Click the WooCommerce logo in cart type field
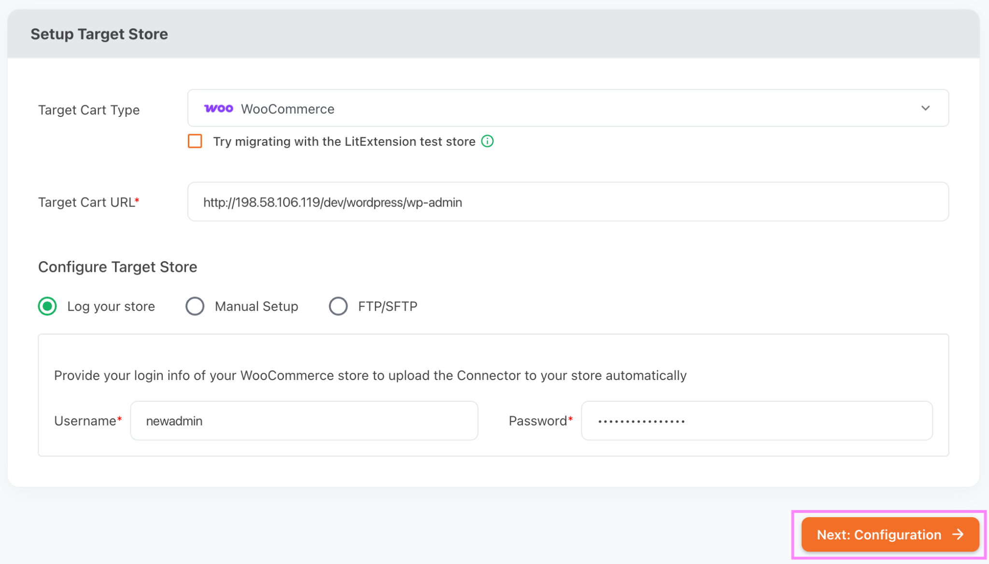This screenshot has height=564, width=989. pos(219,109)
